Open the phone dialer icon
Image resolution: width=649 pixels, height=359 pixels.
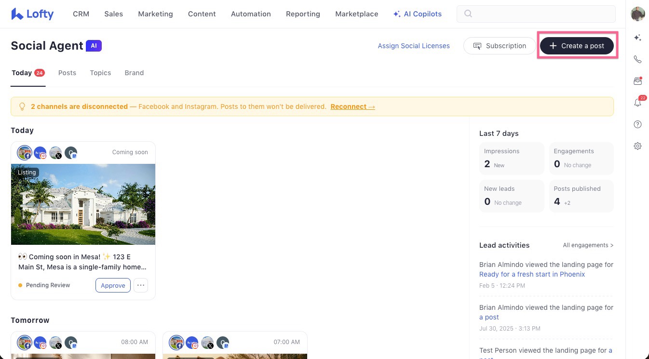(x=637, y=59)
